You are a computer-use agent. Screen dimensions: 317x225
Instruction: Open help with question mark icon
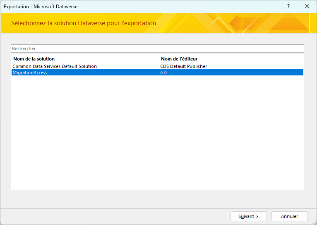click(288, 7)
